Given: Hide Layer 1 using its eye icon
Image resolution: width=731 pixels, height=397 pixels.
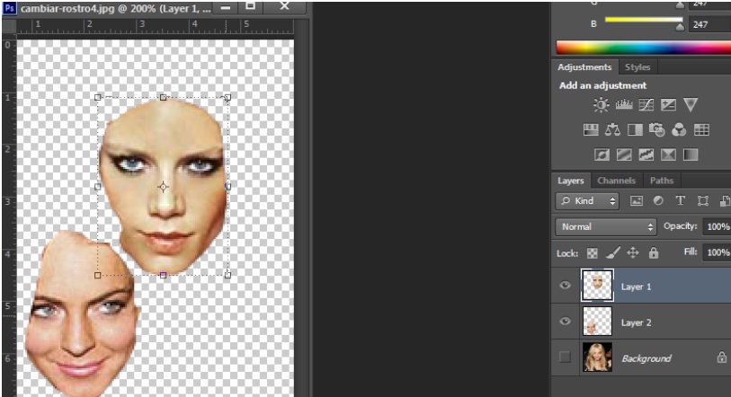Looking at the screenshot, I should [x=566, y=286].
